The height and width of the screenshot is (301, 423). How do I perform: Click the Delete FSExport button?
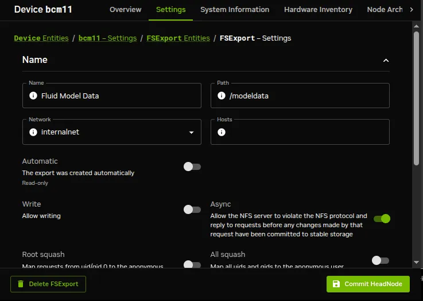[48, 284]
